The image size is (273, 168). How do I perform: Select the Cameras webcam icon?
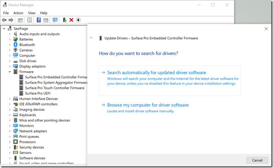coord(16,50)
